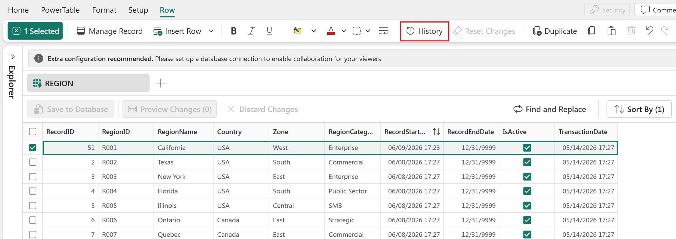The height and width of the screenshot is (239, 676).
Task: Open Sort By (1) options
Action: coord(639,109)
